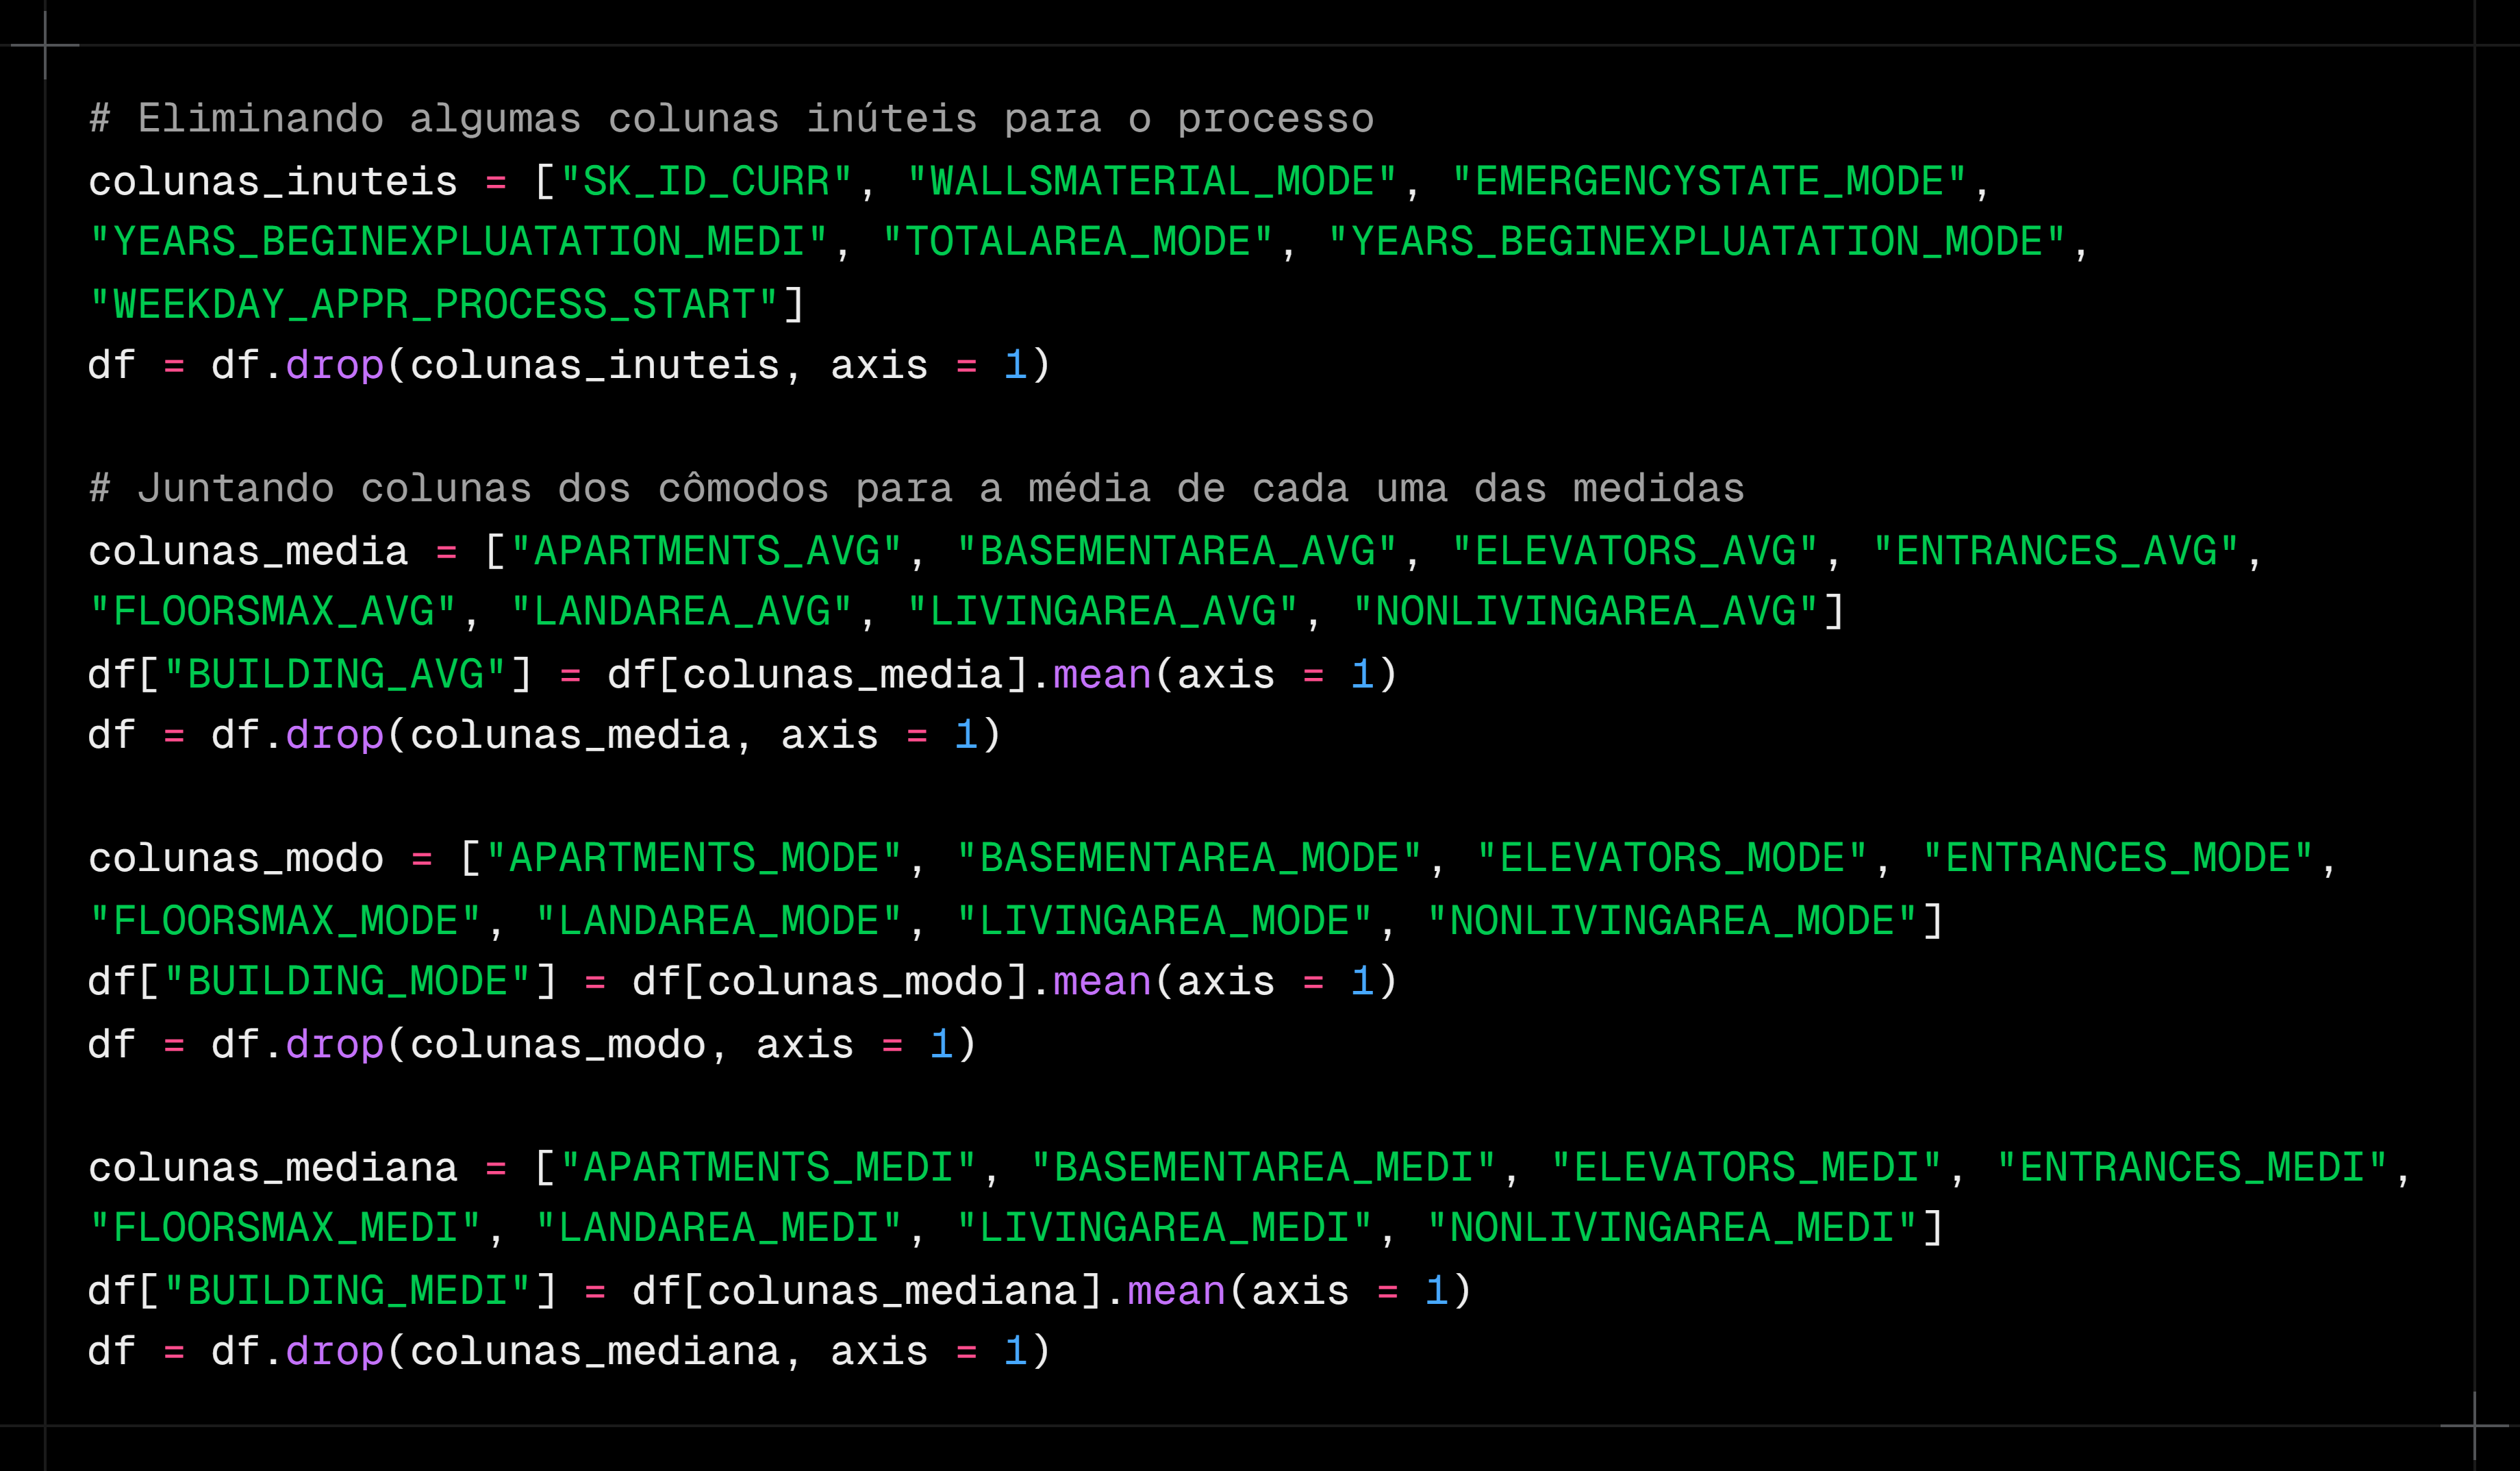Click drop in df.drop(colunas_media line

[x=335, y=735]
